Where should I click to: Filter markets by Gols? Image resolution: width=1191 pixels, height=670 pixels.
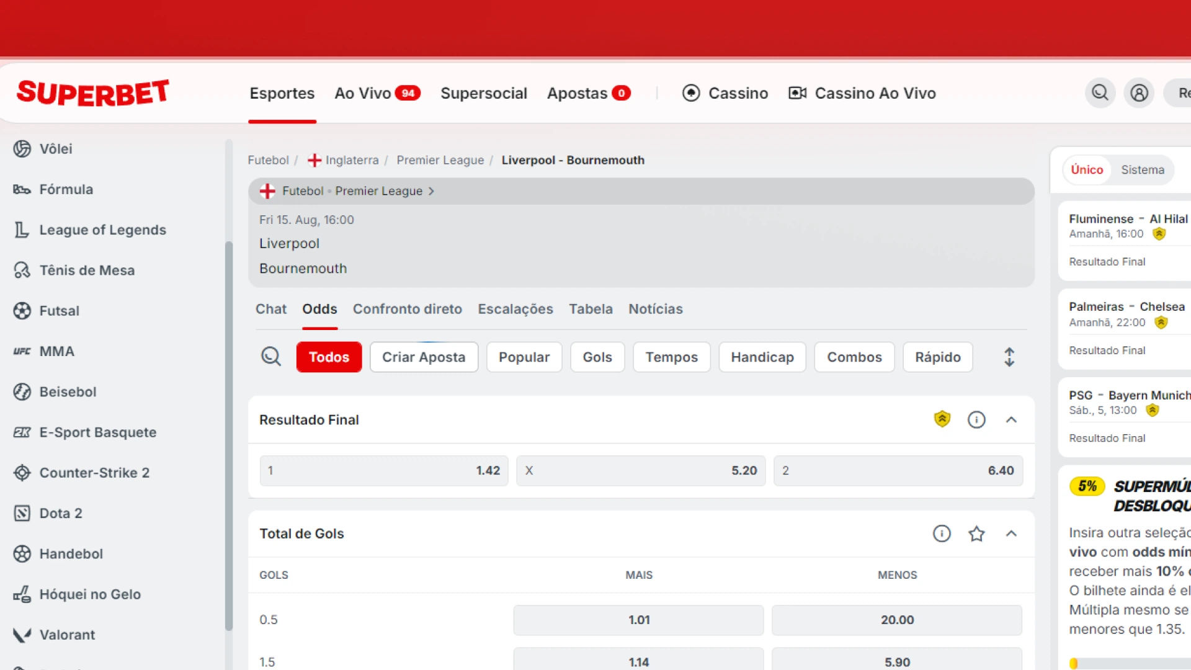[x=597, y=357]
